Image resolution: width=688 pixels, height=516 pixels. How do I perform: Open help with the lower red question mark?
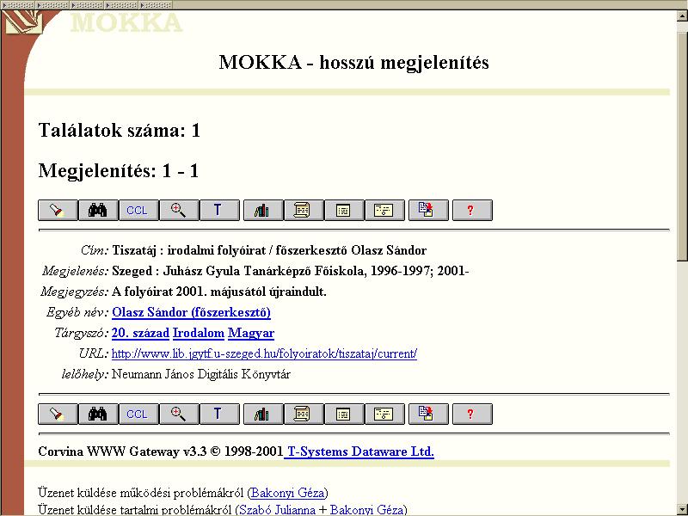(x=471, y=415)
